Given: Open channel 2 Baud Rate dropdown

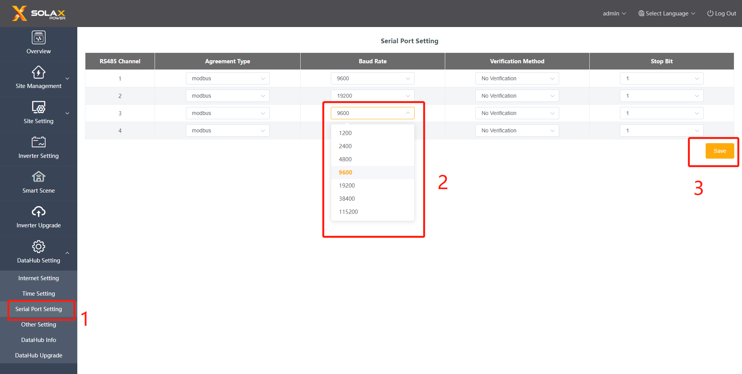Looking at the screenshot, I should pyautogui.click(x=373, y=96).
